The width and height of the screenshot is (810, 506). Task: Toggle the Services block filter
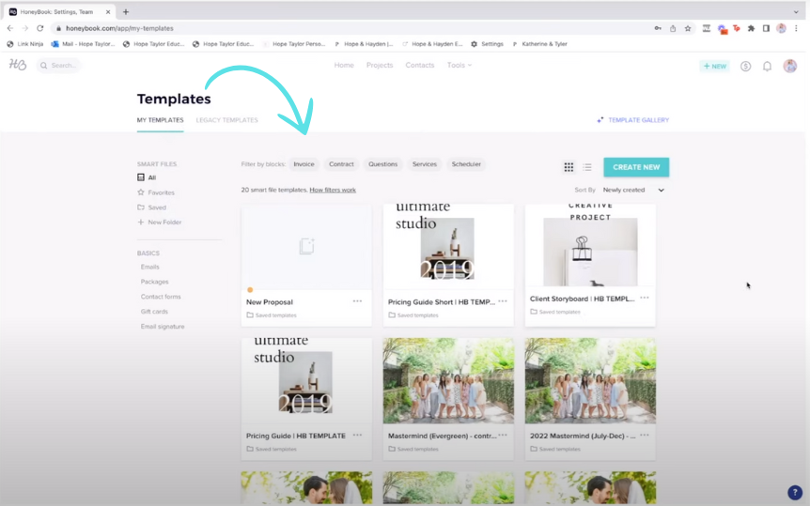pyautogui.click(x=425, y=164)
